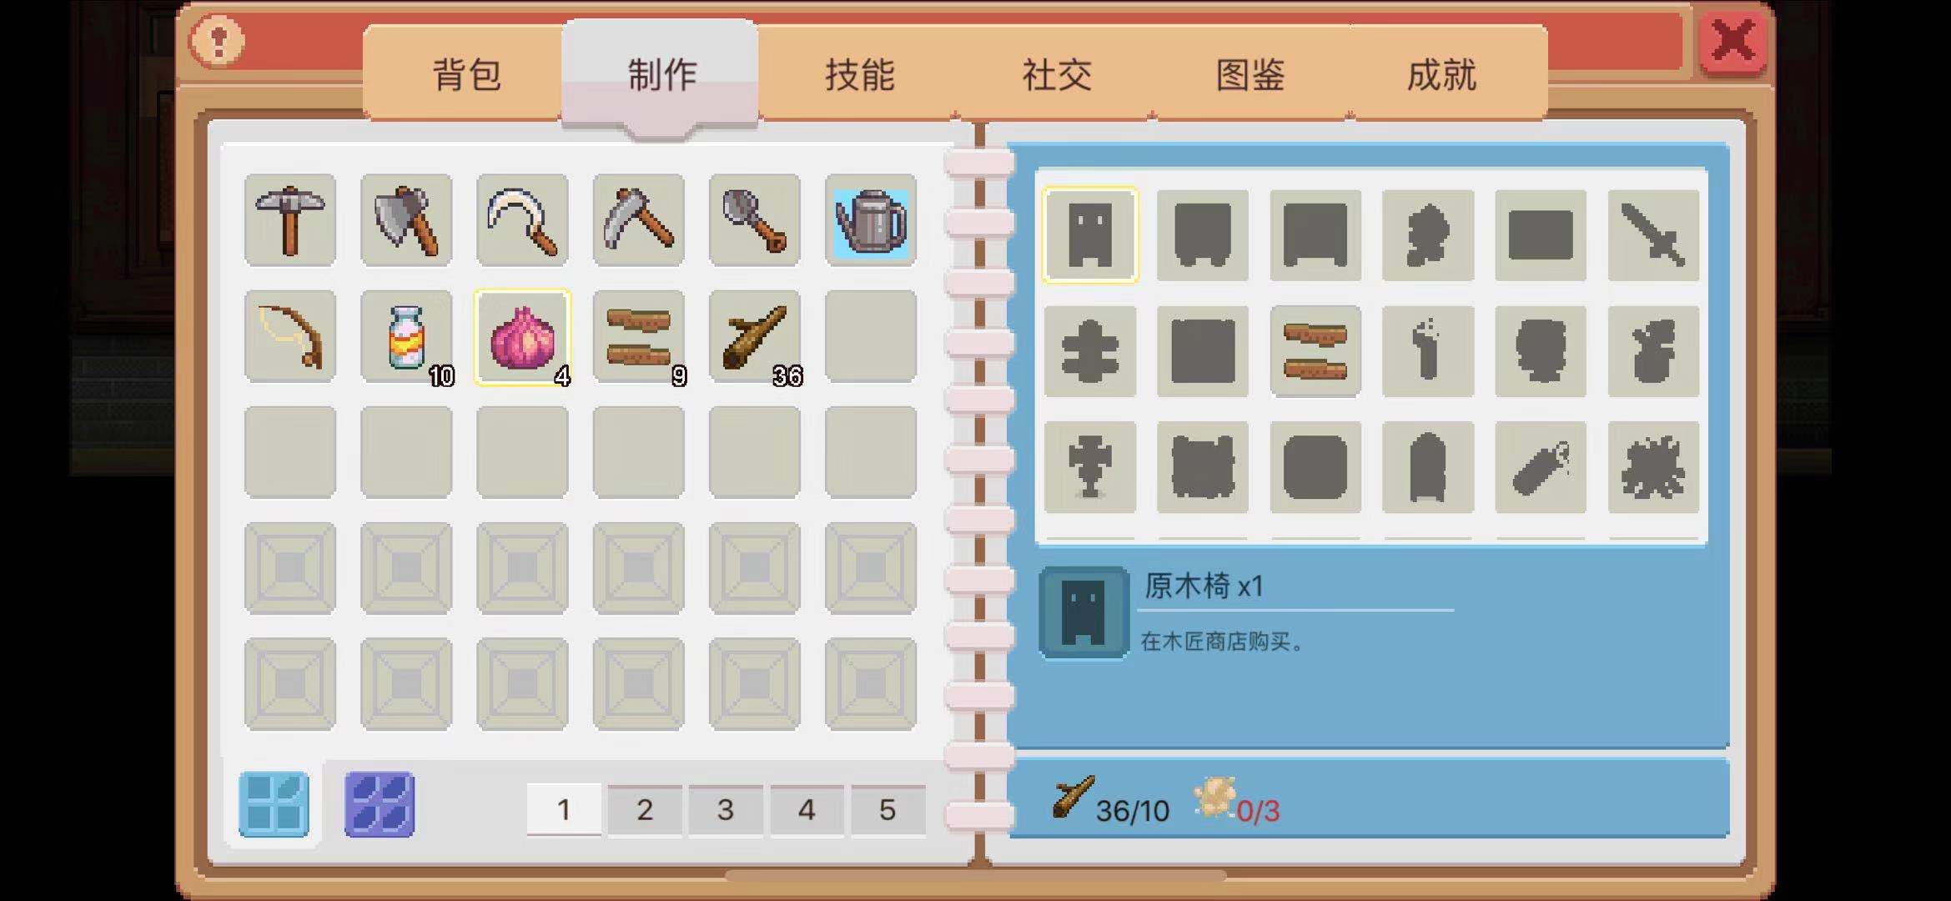Select the sword silhouette recipe
Screen dimensions: 1951x901
tap(1653, 235)
